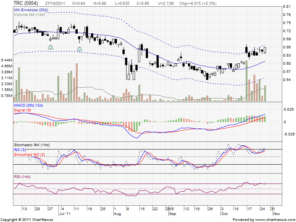Click the second alert bell icon near 11 July
Image resolution: width=296 pixels, height=222 pixels.
pos(80,49)
